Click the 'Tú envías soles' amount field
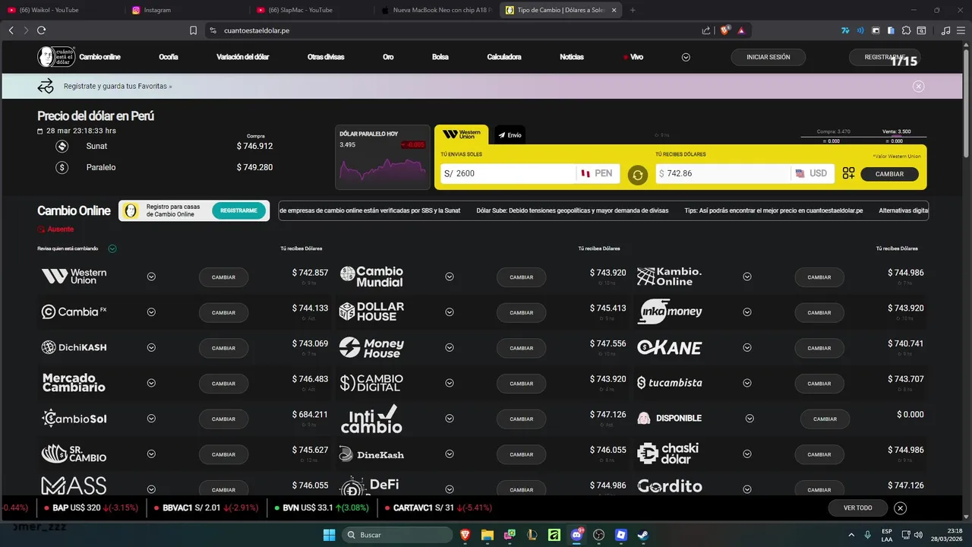Image resolution: width=972 pixels, height=547 pixels. [x=508, y=173]
